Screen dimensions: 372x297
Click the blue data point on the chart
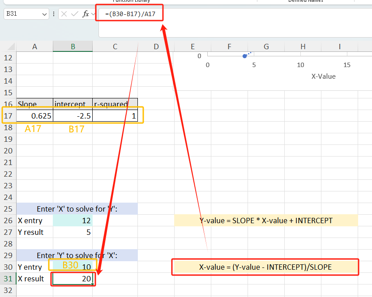(244, 56)
